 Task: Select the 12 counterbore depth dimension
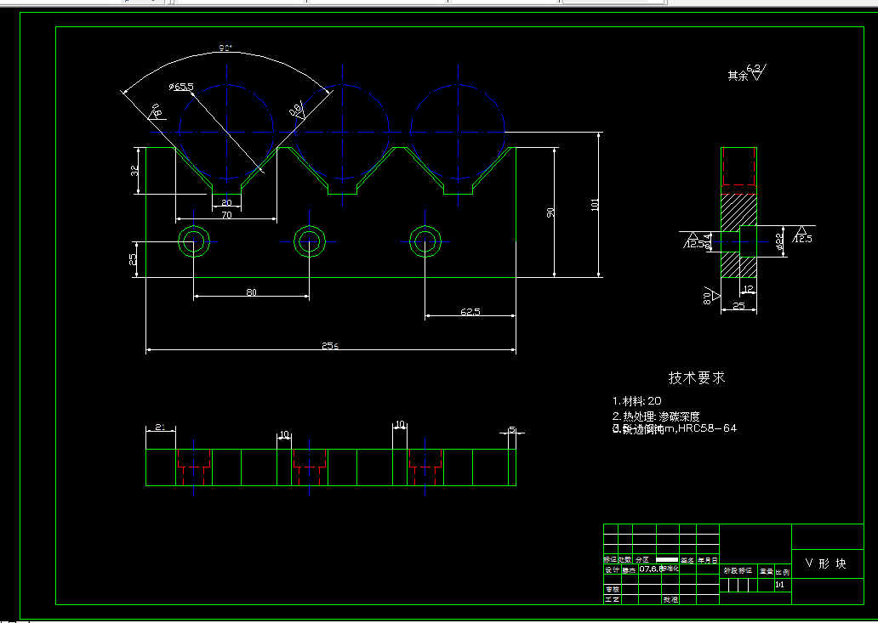pos(749,289)
